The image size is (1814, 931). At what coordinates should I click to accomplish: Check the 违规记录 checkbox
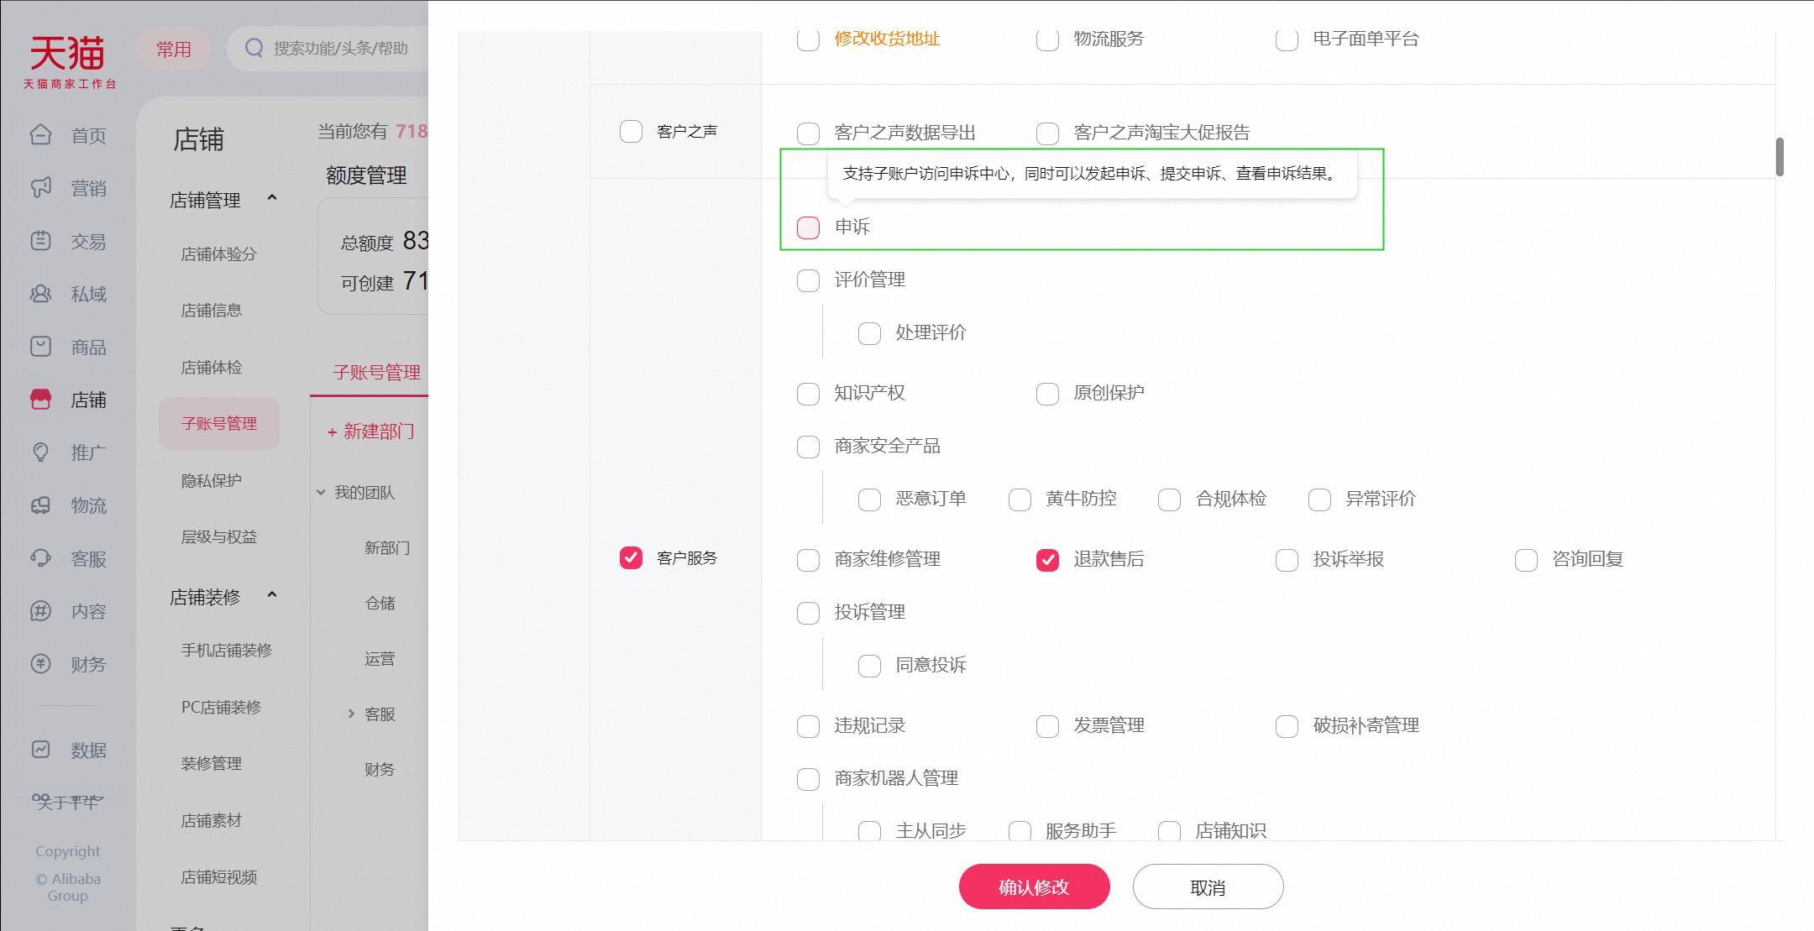[x=808, y=726]
